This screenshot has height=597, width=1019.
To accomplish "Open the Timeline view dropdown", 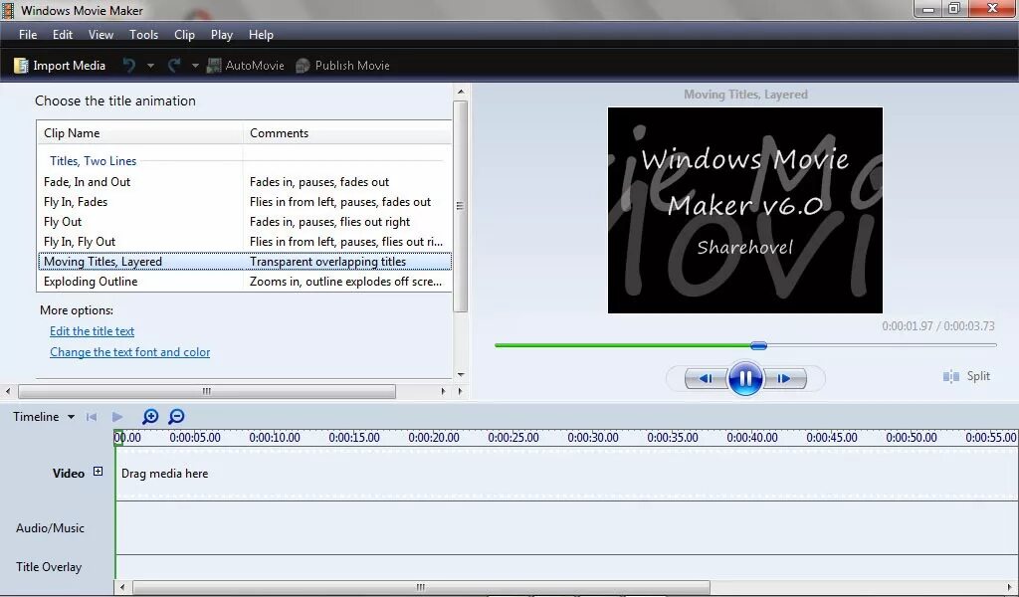I will click(x=44, y=416).
